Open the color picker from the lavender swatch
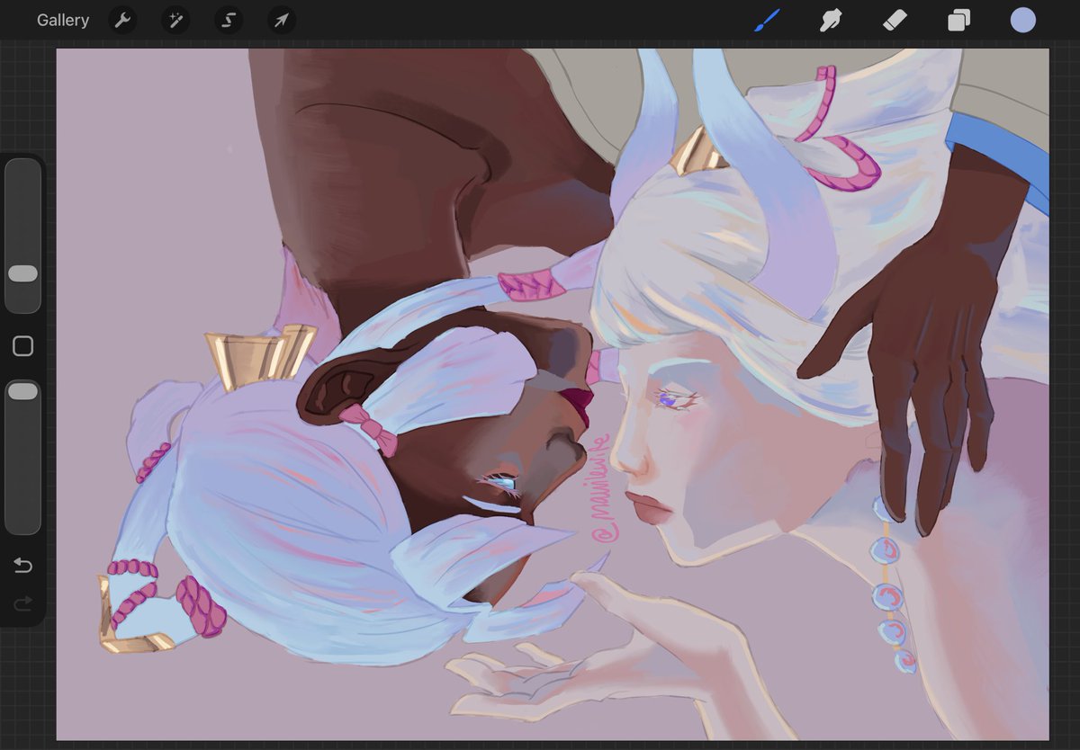The height and width of the screenshot is (750, 1080). [x=1022, y=20]
